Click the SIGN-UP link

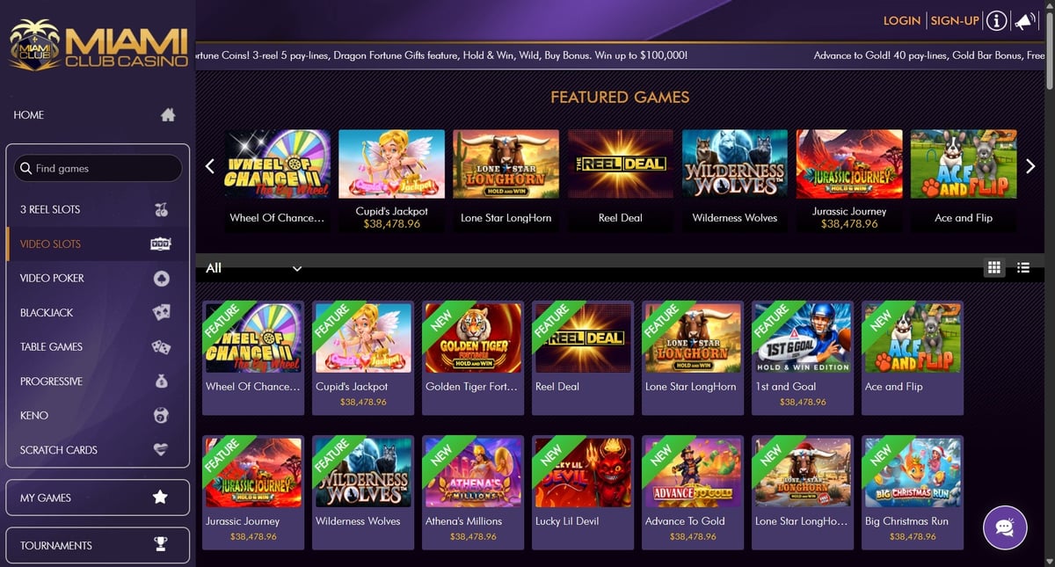[x=955, y=20]
